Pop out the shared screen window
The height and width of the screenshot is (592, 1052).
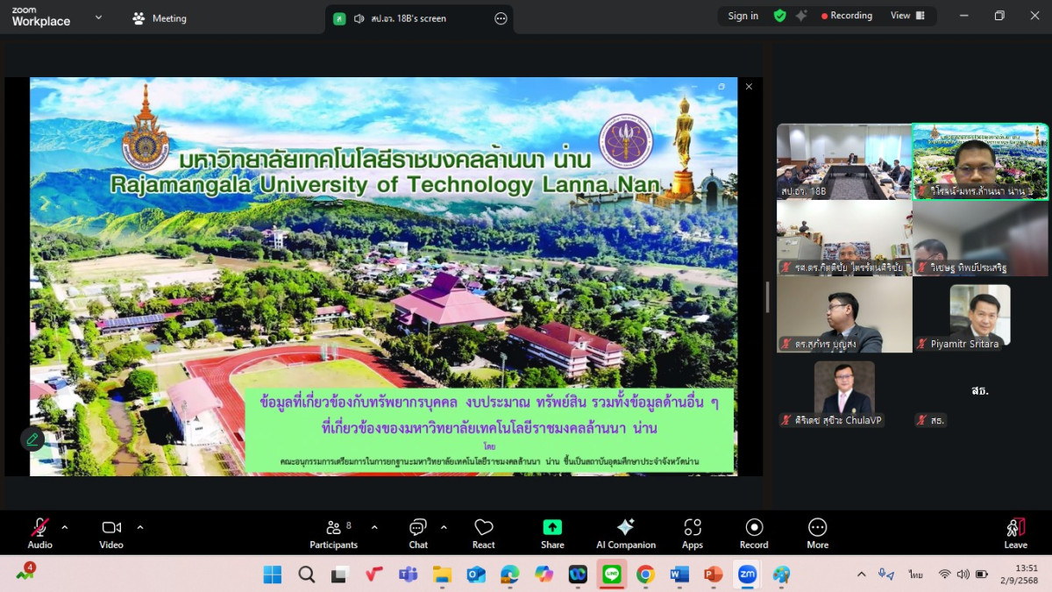click(x=721, y=87)
